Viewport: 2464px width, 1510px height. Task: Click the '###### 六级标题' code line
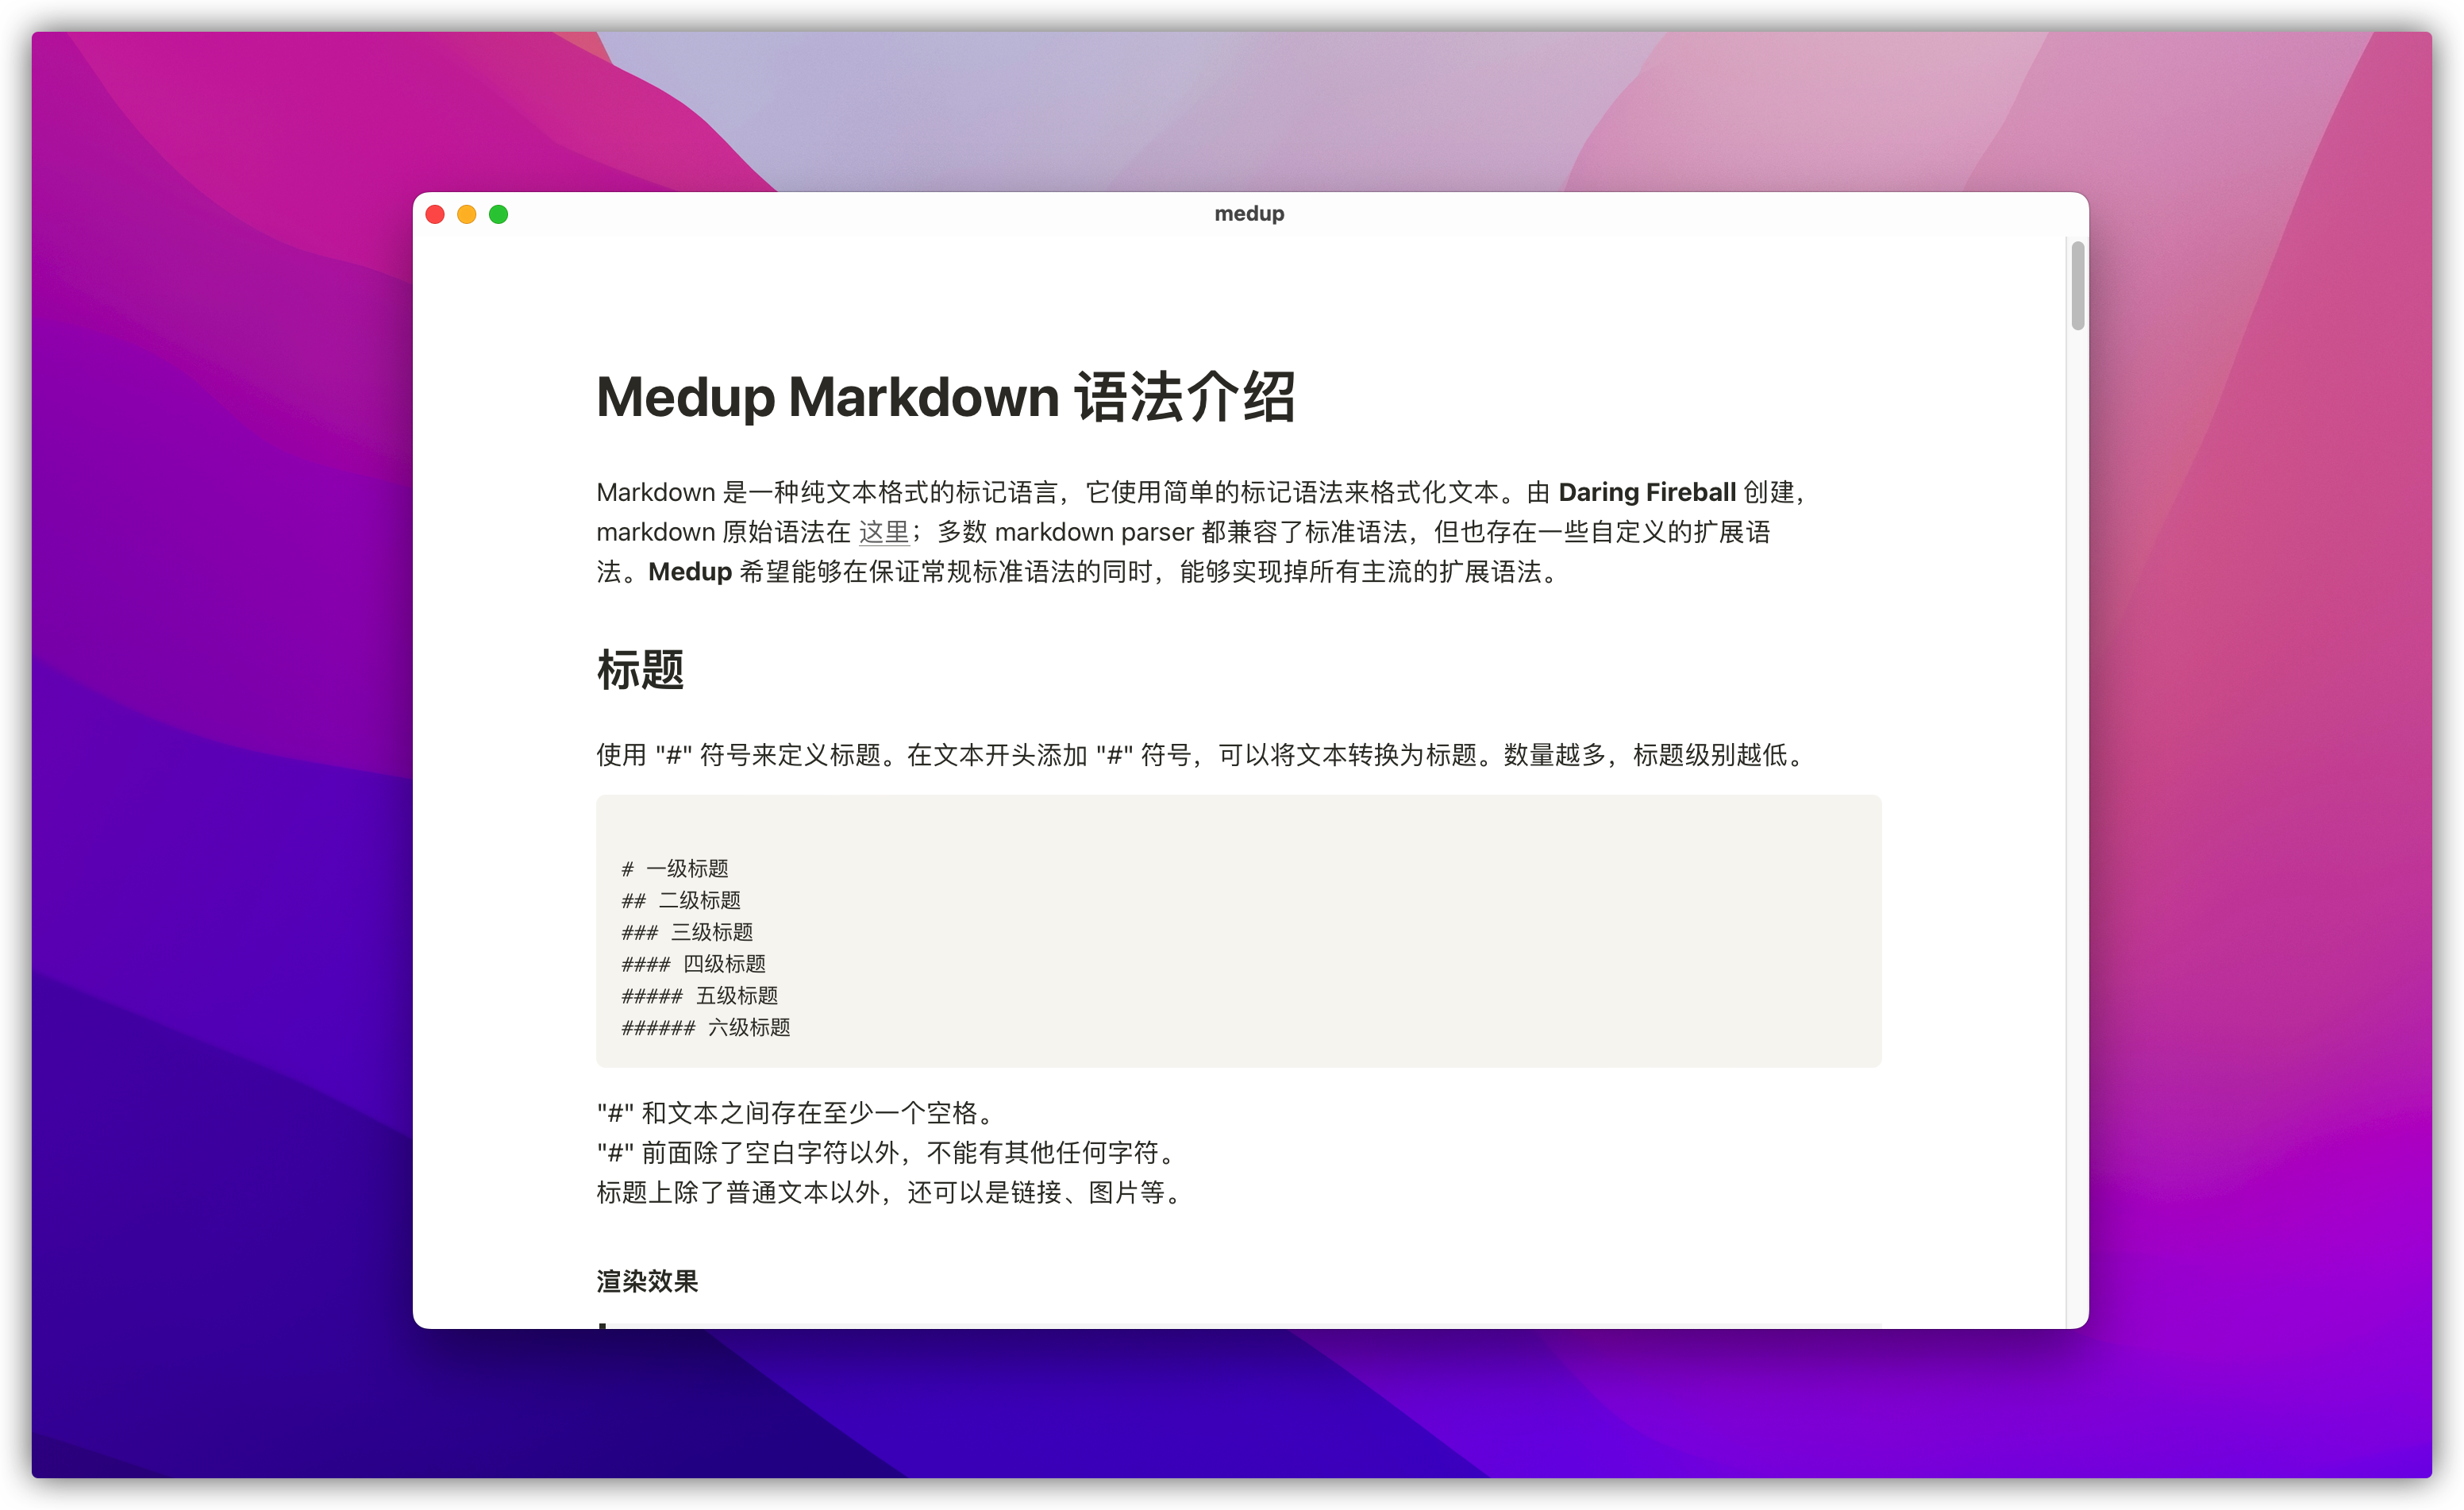coord(705,1028)
